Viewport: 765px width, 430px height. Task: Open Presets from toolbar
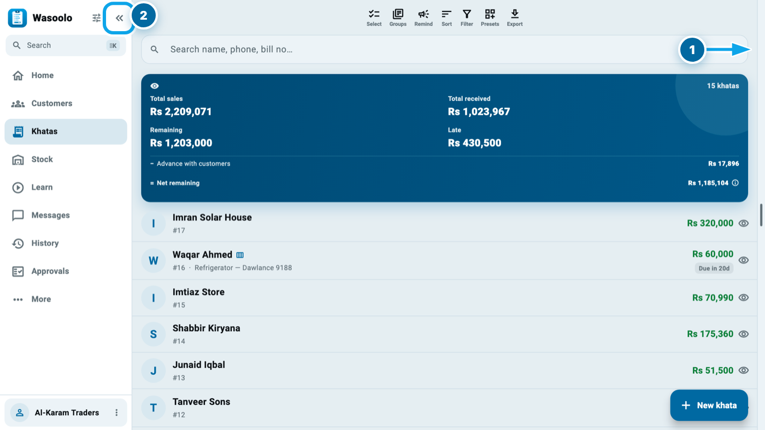click(490, 17)
